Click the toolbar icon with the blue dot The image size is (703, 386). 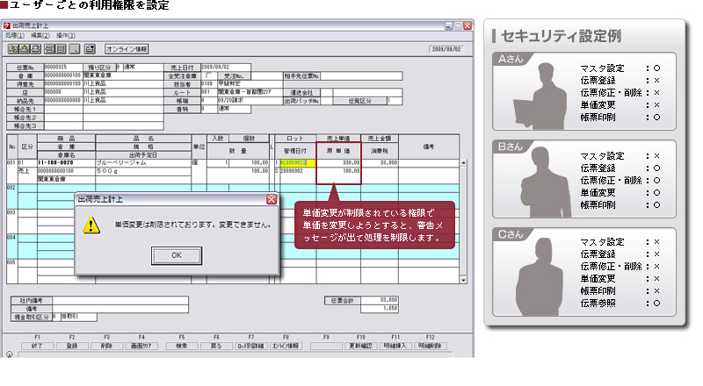point(90,49)
